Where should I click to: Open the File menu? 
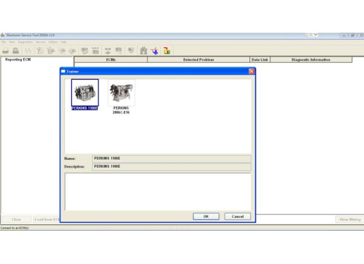click(4, 42)
